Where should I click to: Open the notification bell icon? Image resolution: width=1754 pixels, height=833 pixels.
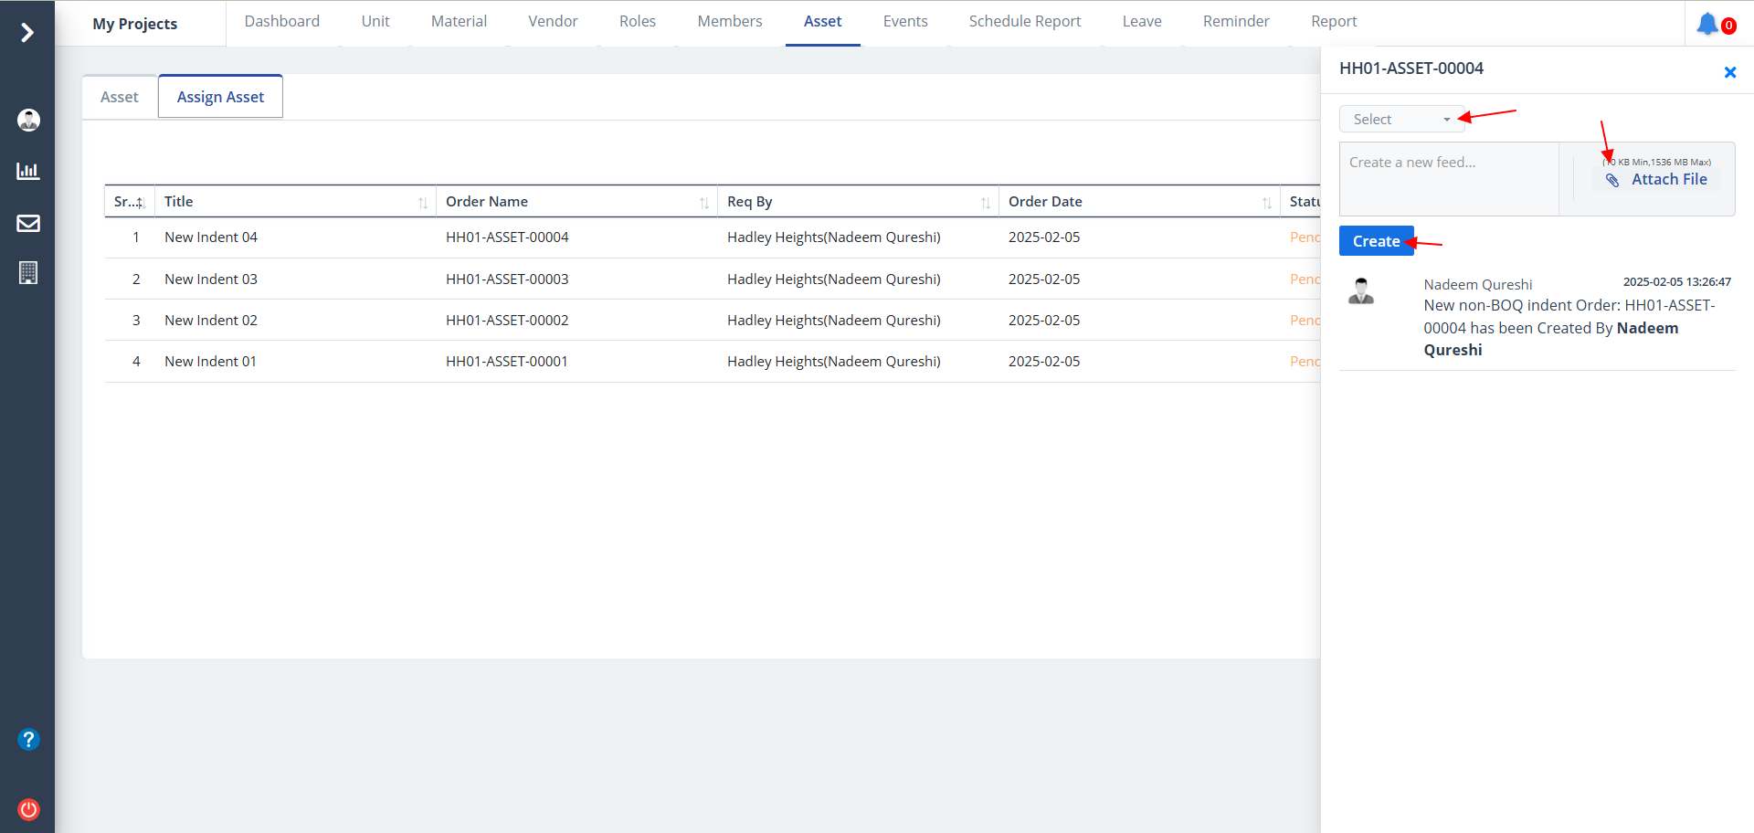(1706, 24)
